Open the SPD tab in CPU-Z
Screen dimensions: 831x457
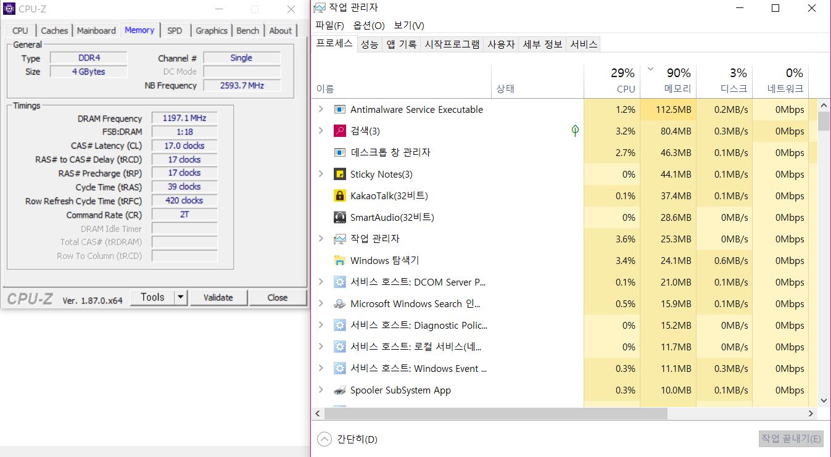pos(175,31)
